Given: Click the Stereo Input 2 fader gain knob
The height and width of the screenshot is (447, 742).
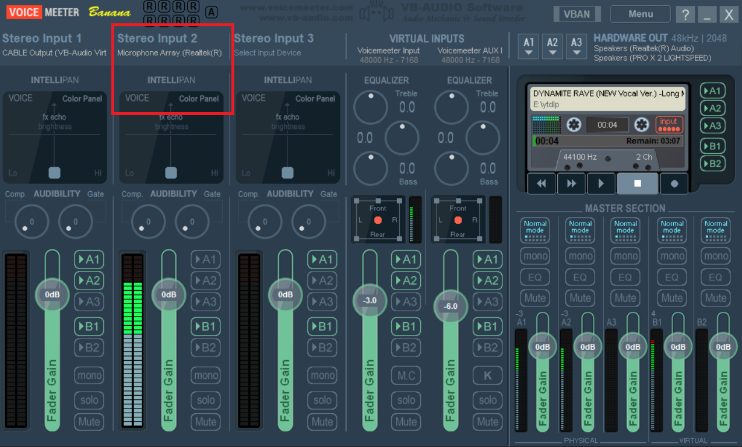Looking at the screenshot, I should pyautogui.click(x=169, y=295).
